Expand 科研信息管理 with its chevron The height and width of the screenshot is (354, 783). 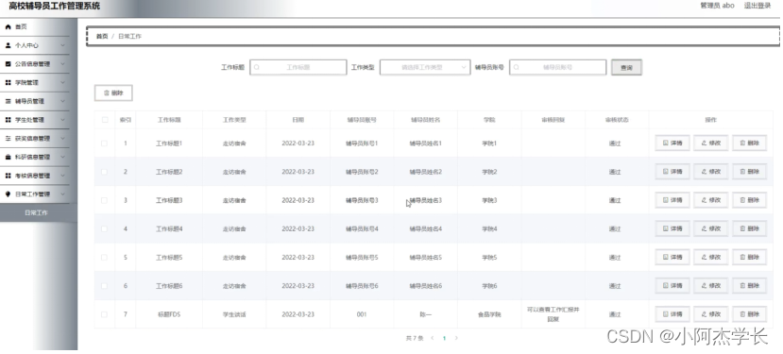(x=63, y=157)
